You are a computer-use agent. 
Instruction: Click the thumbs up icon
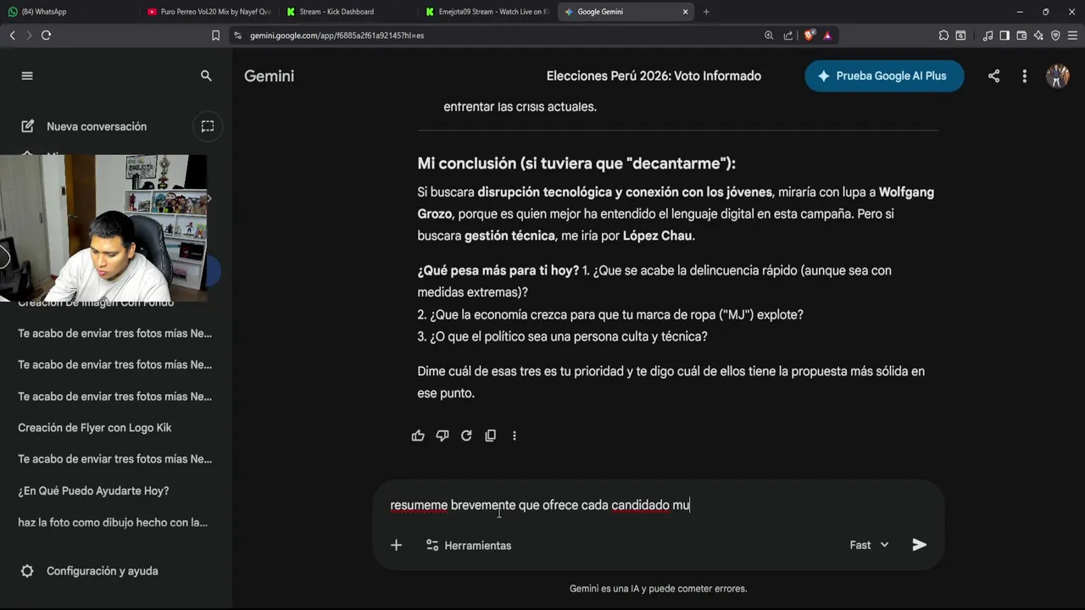click(x=418, y=435)
